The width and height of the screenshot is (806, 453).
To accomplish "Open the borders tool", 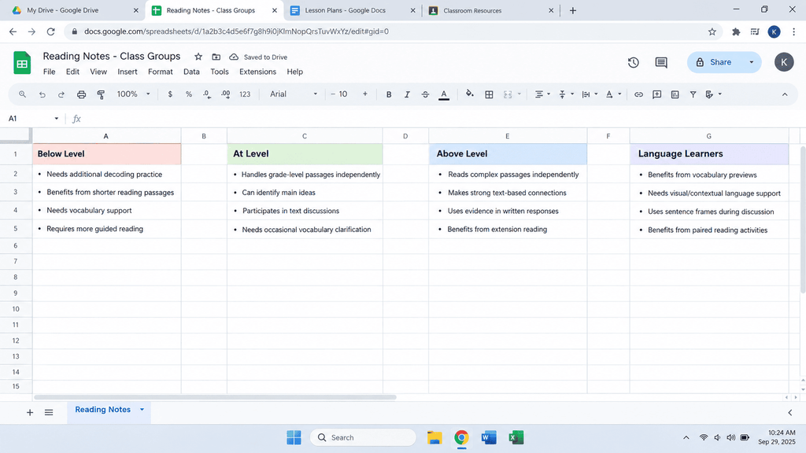I will pos(489,94).
